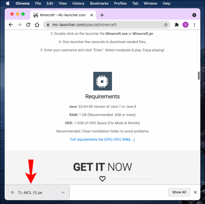Screen dimensions: 205x204
Task: Go back using the back arrow
Action: 11,25
